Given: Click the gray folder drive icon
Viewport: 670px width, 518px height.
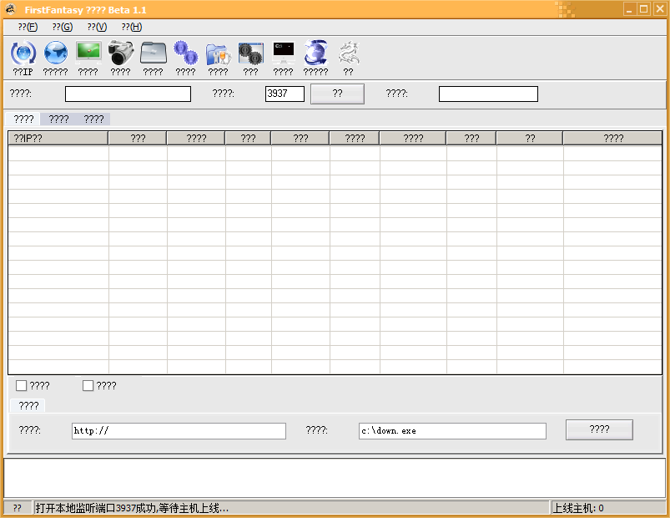Looking at the screenshot, I should 154,53.
